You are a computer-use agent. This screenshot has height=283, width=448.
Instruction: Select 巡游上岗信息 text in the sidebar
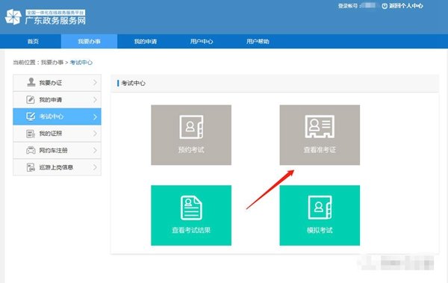click(x=56, y=167)
